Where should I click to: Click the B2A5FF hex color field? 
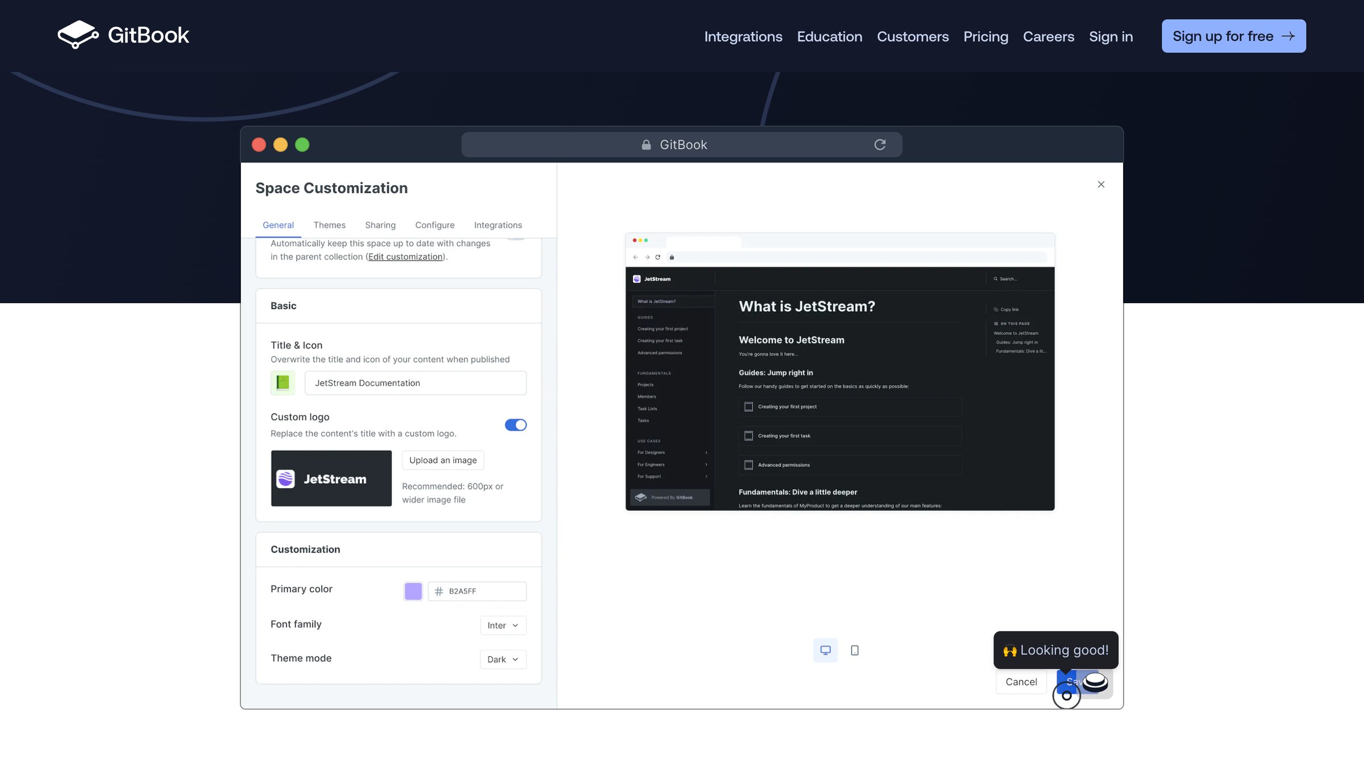pyautogui.click(x=477, y=591)
